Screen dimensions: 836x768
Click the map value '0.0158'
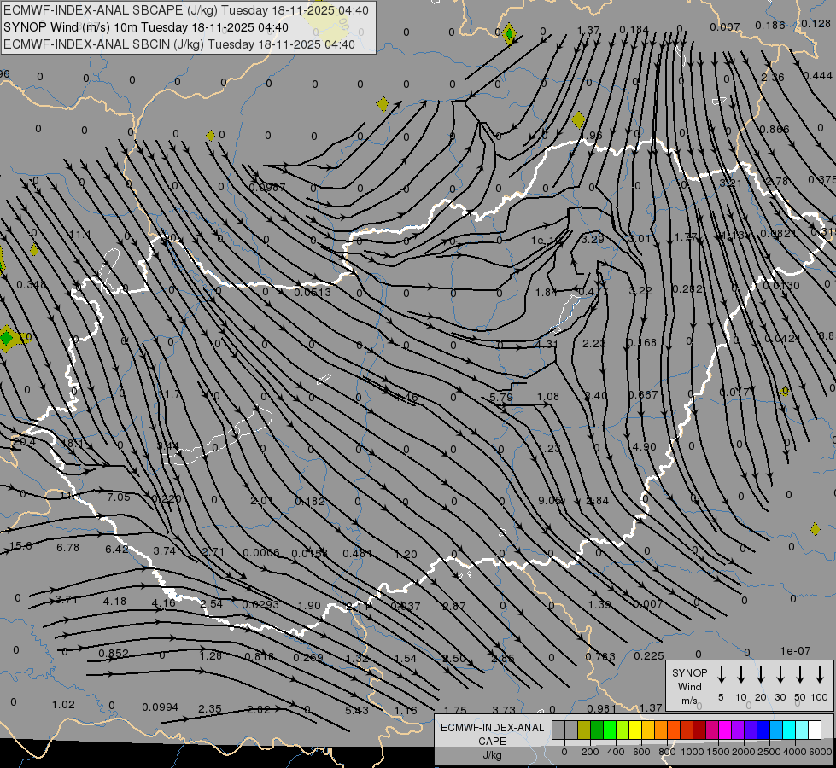tap(310, 553)
